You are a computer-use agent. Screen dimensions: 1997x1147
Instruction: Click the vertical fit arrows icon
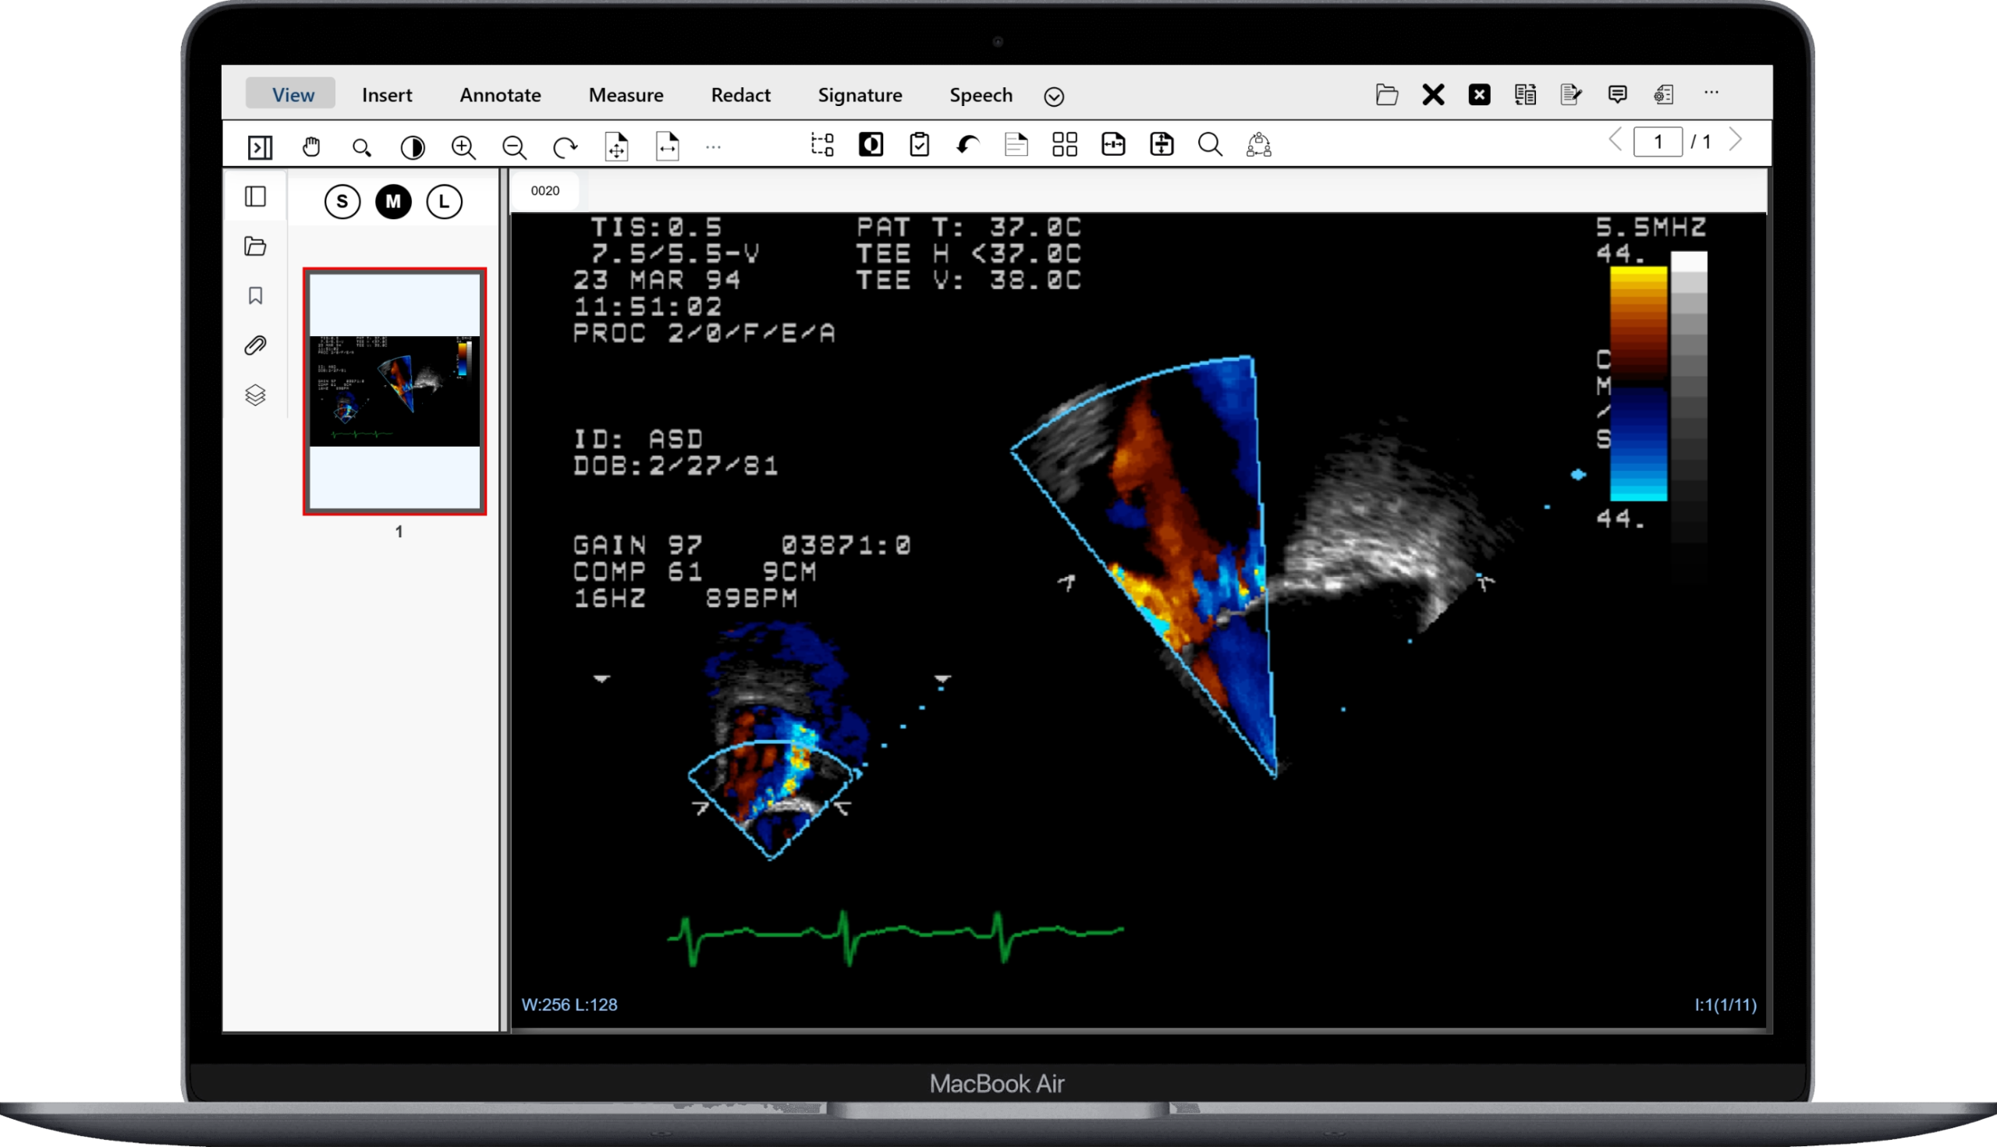click(x=1162, y=144)
